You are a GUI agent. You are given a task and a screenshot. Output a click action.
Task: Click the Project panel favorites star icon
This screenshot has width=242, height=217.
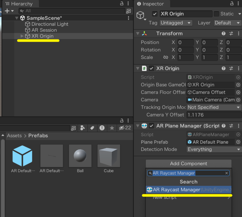[112, 128]
